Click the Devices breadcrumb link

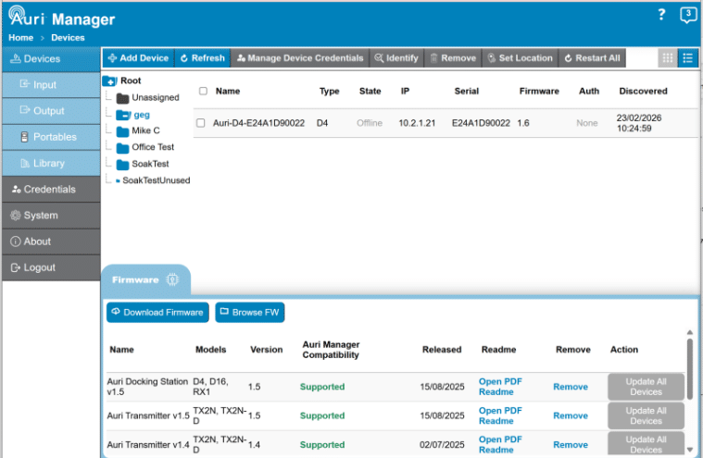pos(68,38)
